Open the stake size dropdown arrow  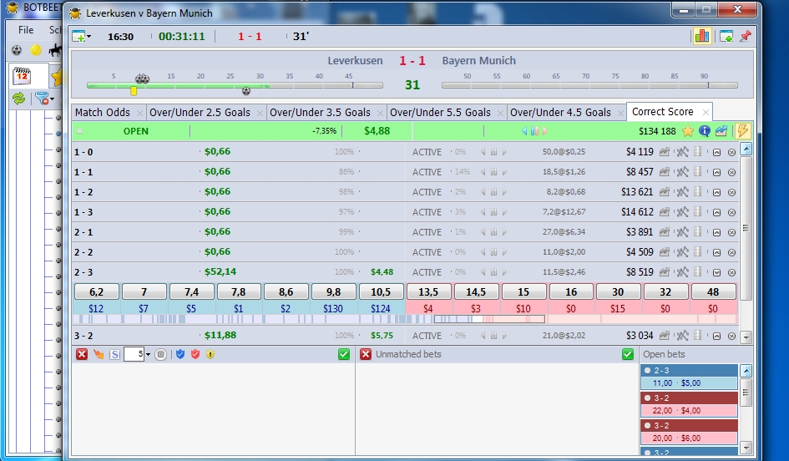click(x=148, y=355)
